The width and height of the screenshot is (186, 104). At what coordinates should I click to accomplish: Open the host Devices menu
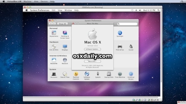[x=44, y=1]
